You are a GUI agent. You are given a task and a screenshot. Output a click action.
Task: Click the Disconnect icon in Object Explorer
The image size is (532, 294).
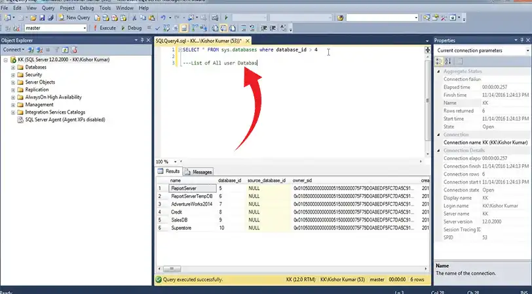(39, 50)
